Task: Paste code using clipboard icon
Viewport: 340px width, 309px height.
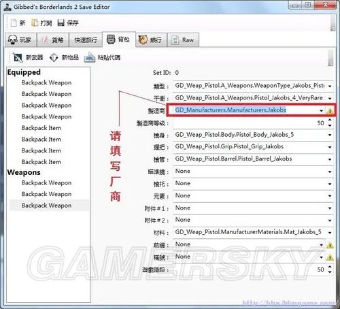Action: click(x=90, y=58)
